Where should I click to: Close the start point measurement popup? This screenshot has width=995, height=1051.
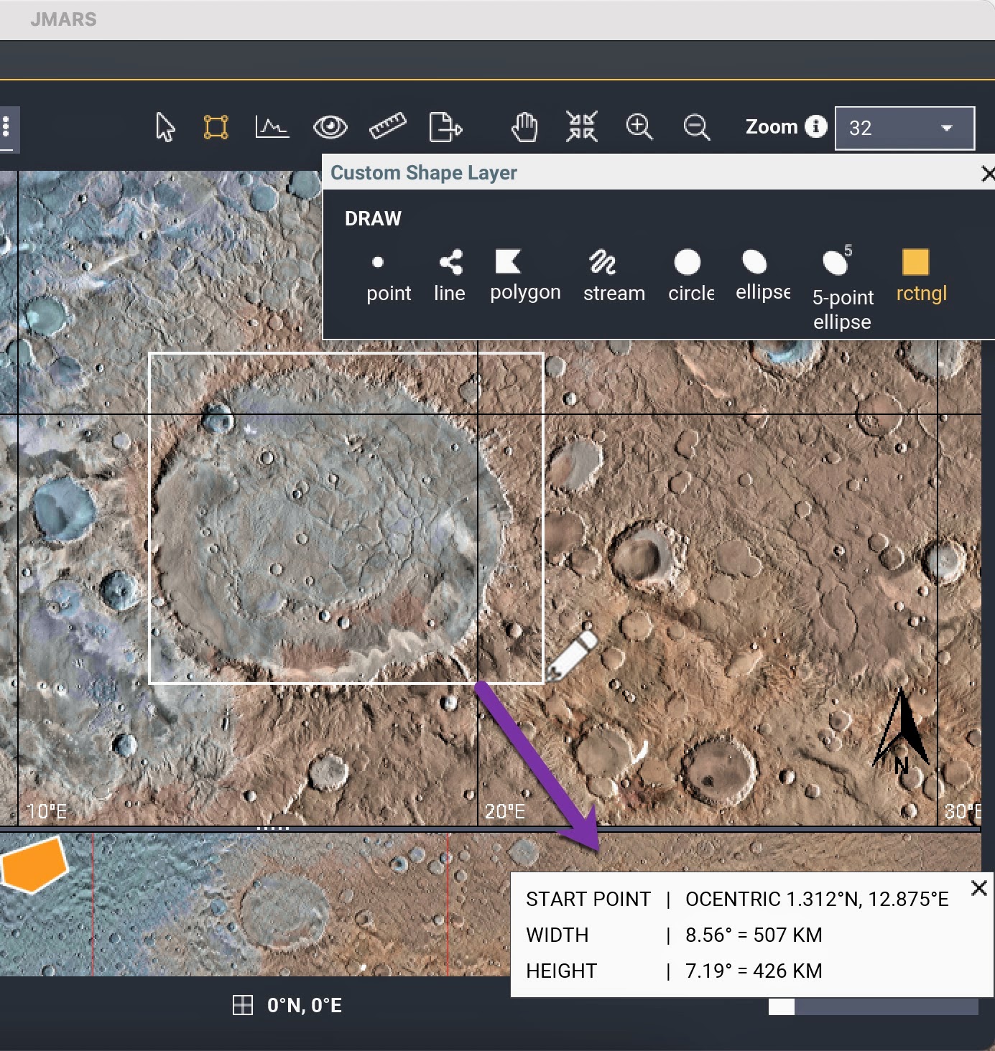[x=978, y=888]
